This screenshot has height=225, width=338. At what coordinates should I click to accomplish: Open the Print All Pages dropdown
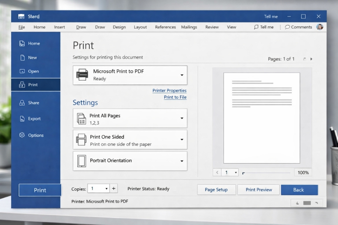click(181, 118)
